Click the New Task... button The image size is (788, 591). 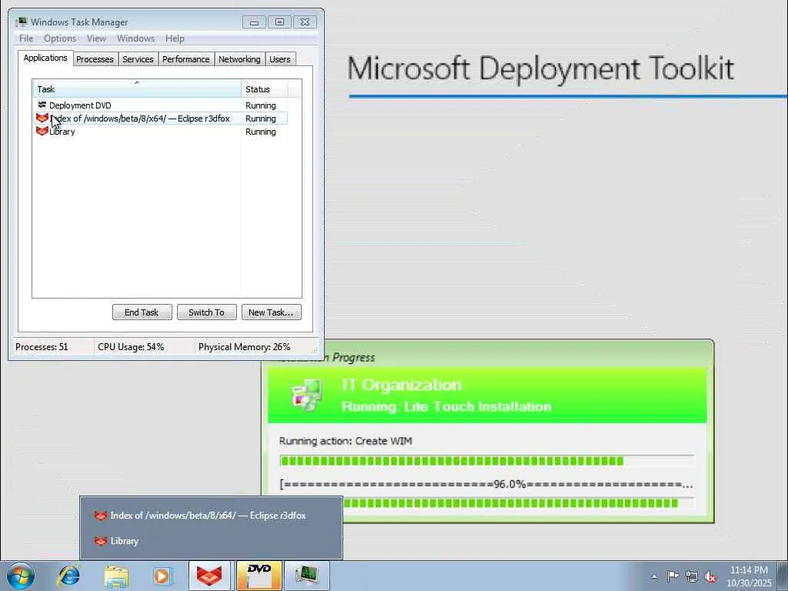(271, 312)
